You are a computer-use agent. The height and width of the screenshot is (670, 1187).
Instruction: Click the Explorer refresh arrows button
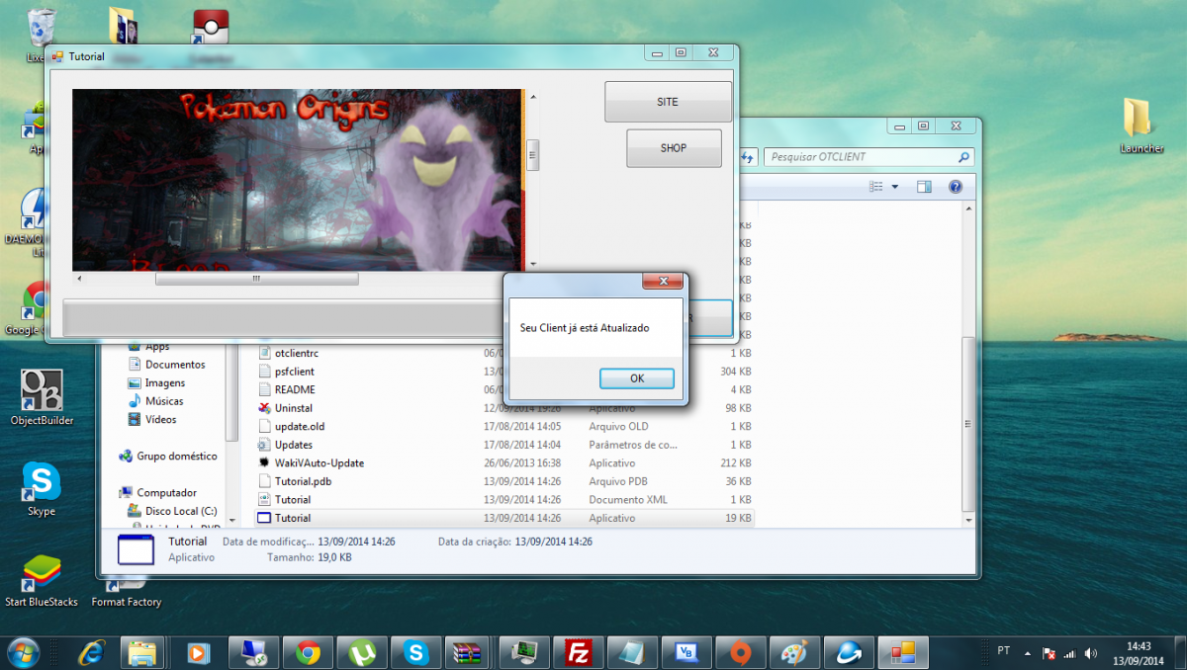(x=748, y=157)
